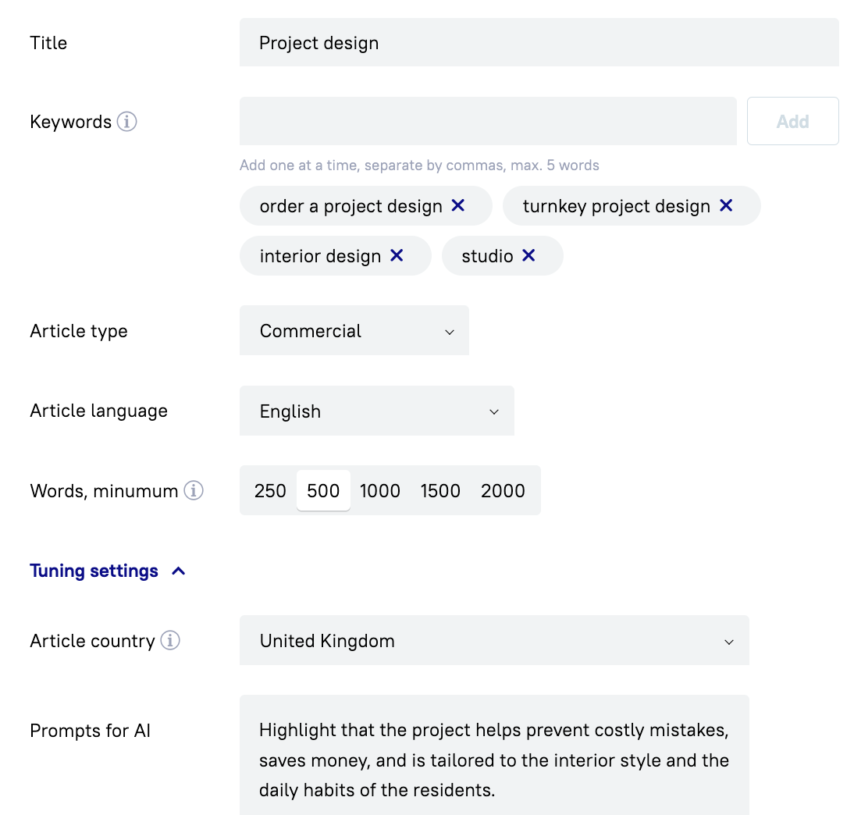Delete the 'interior design' keyword tag

[x=397, y=255]
